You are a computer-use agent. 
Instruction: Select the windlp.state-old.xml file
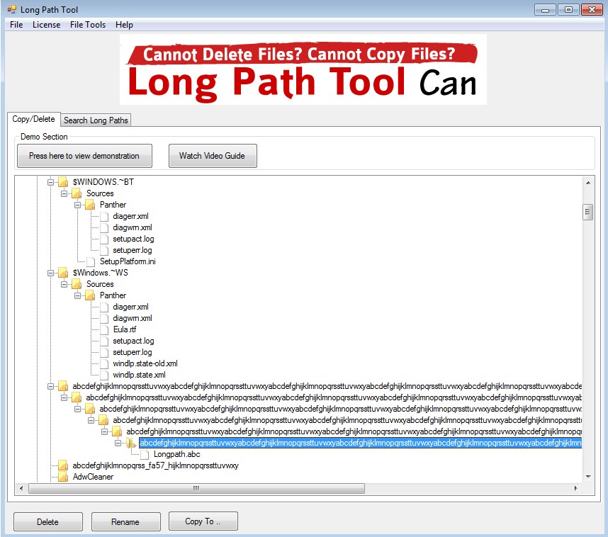tap(145, 363)
